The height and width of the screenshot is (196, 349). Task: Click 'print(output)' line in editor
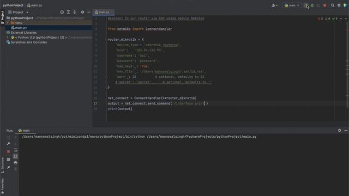click(x=120, y=109)
